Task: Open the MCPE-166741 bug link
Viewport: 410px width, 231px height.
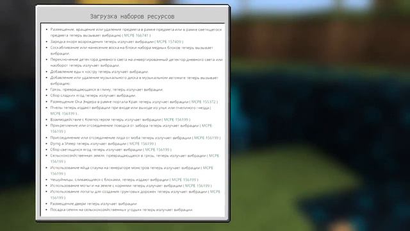Action: click(136, 35)
